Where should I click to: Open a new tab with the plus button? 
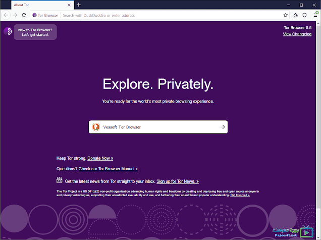79,5
